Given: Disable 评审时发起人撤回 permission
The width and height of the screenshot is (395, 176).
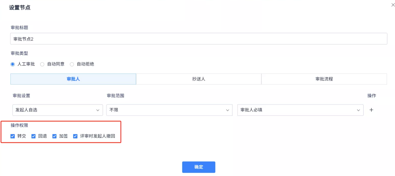Looking at the screenshot, I should click(75, 136).
